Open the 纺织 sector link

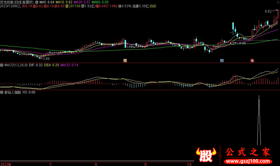coord(153,6)
